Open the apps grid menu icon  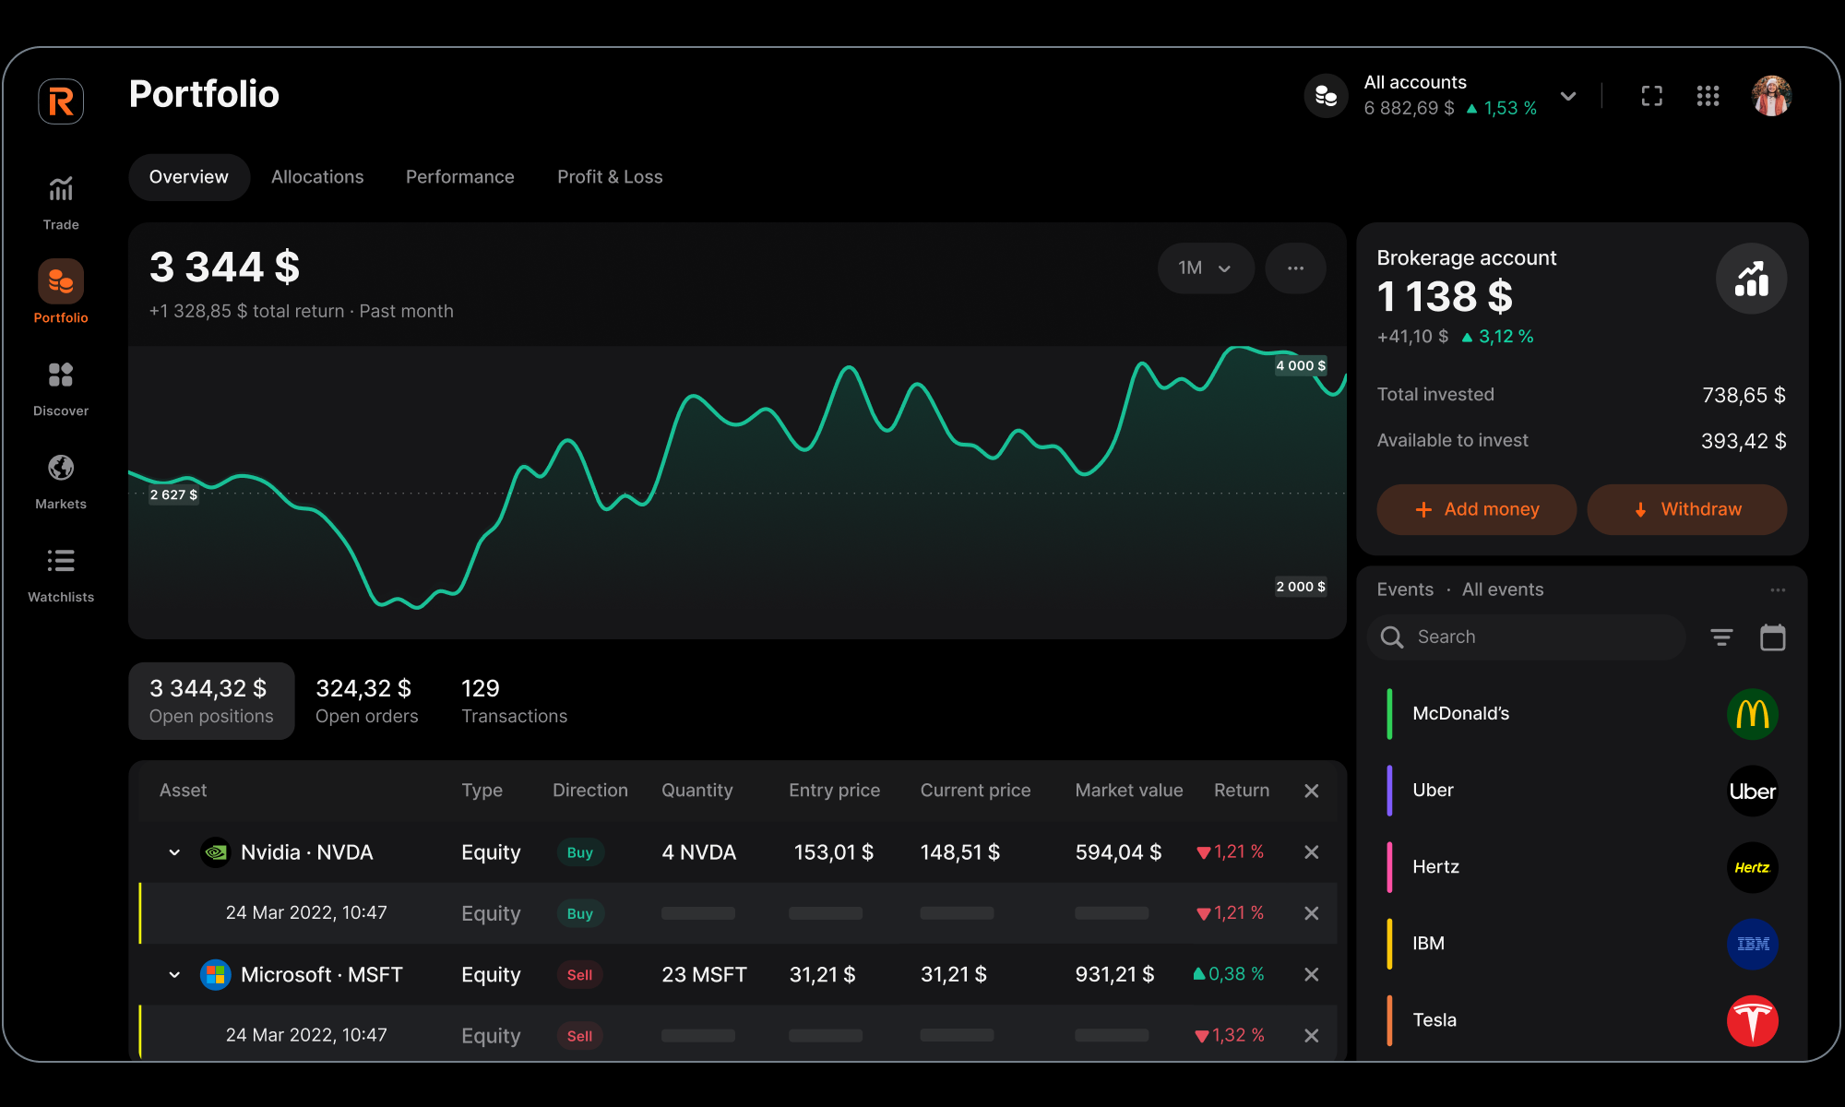[1708, 96]
